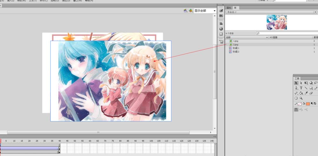The image size is (318, 156).
Task: Open the Info panel icon
Action: pos(221,29)
